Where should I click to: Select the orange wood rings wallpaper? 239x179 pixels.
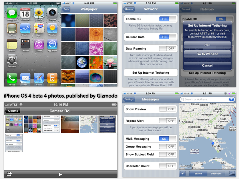pos(96,35)
